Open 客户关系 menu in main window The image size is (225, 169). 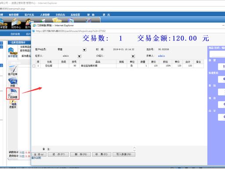coord(29,15)
